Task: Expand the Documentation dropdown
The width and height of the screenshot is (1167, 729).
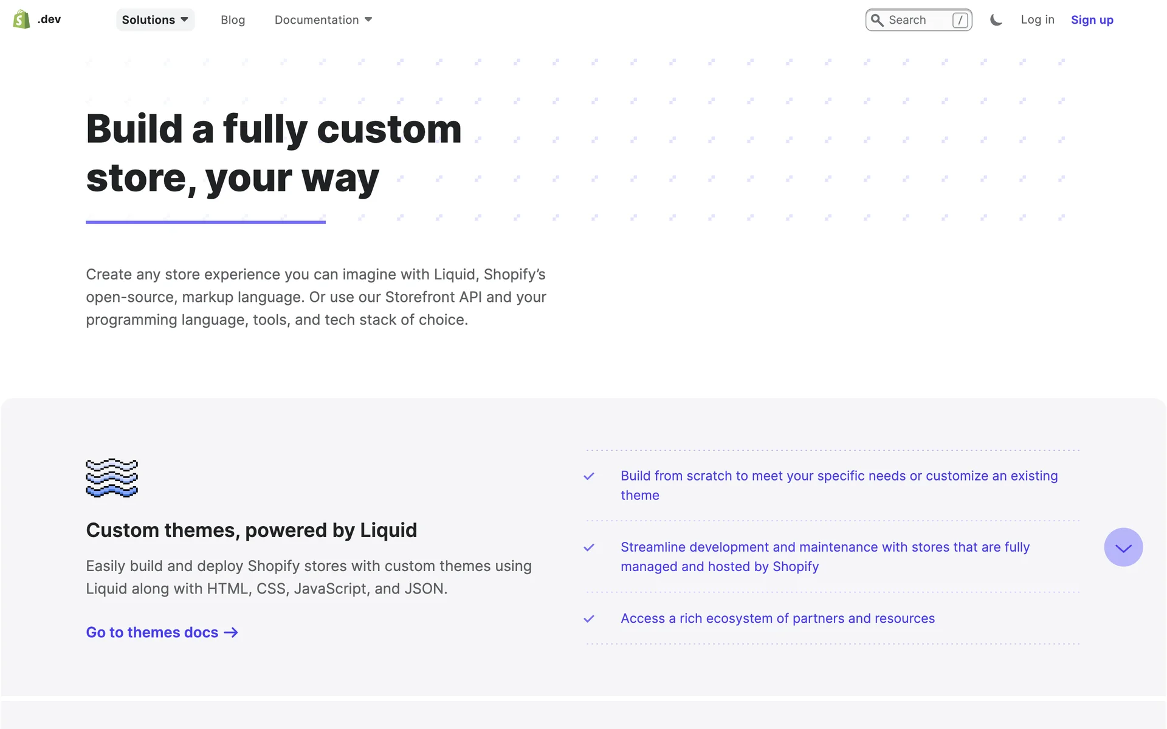Action: (x=323, y=20)
